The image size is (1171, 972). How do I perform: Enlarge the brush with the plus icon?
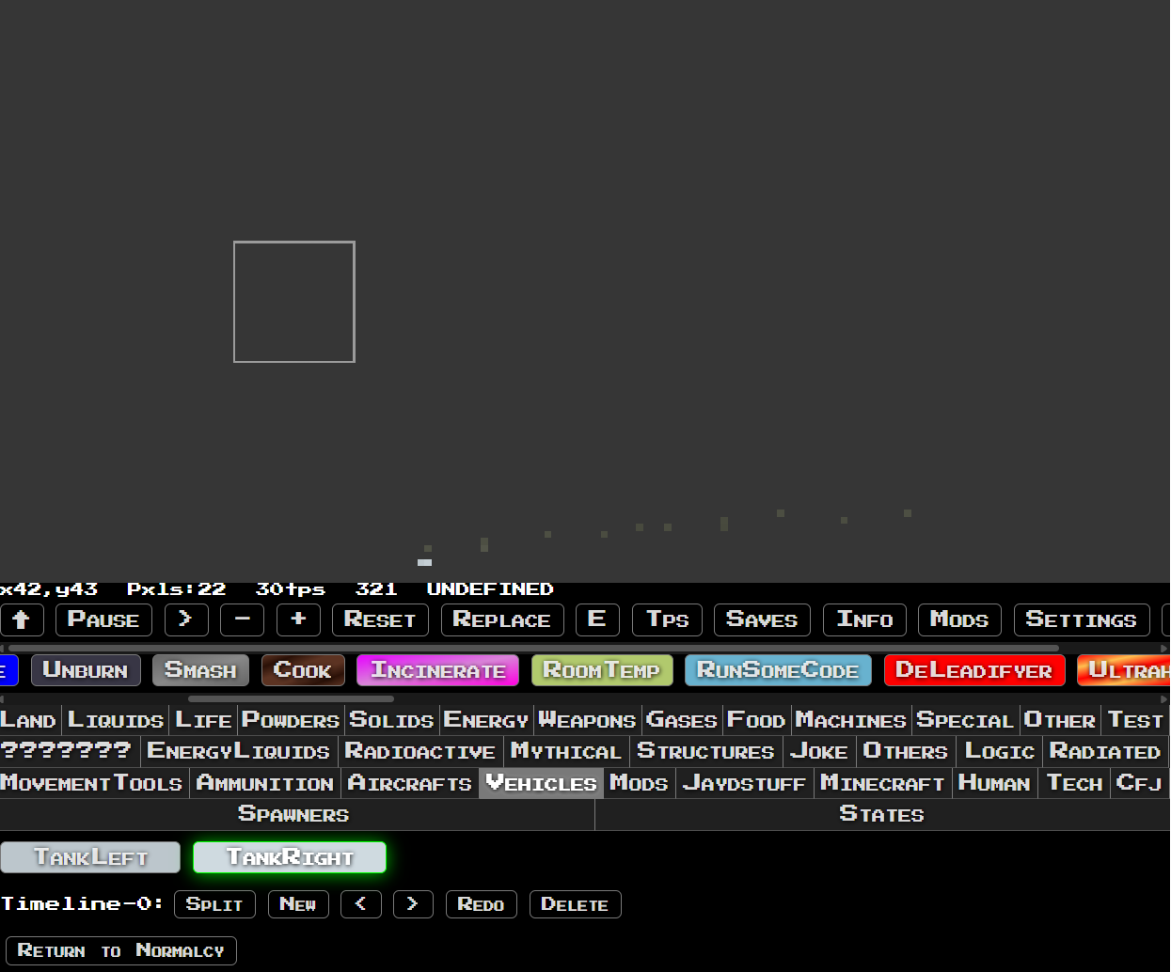(298, 619)
